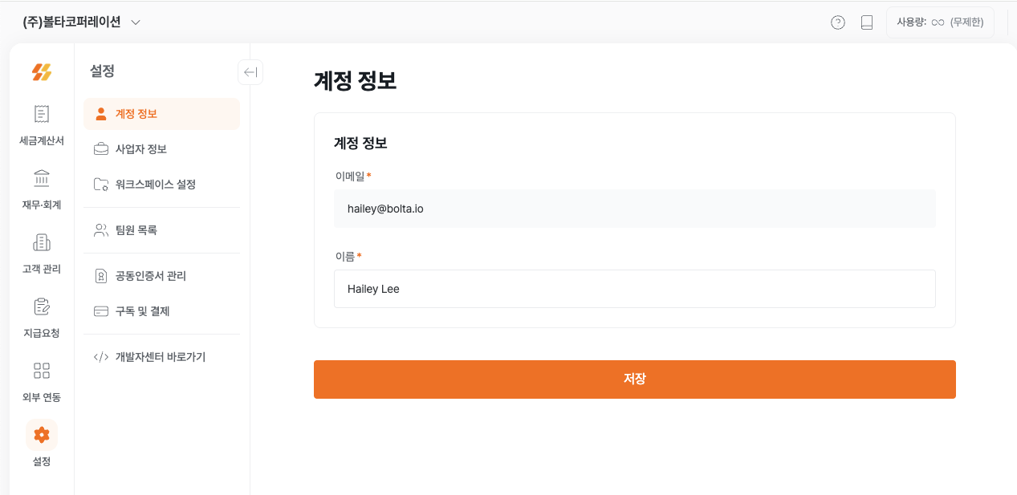The height and width of the screenshot is (495, 1017).
Task: Expand the (주)볼타코퍼레이션 workspace dropdown
Action: [x=136, y=22]
